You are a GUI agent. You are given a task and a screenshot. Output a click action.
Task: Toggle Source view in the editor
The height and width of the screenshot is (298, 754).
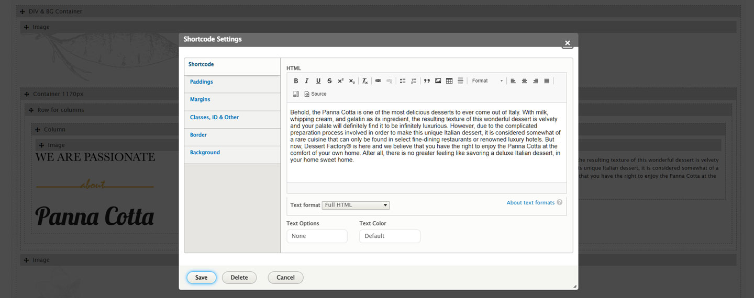(315, 94)
